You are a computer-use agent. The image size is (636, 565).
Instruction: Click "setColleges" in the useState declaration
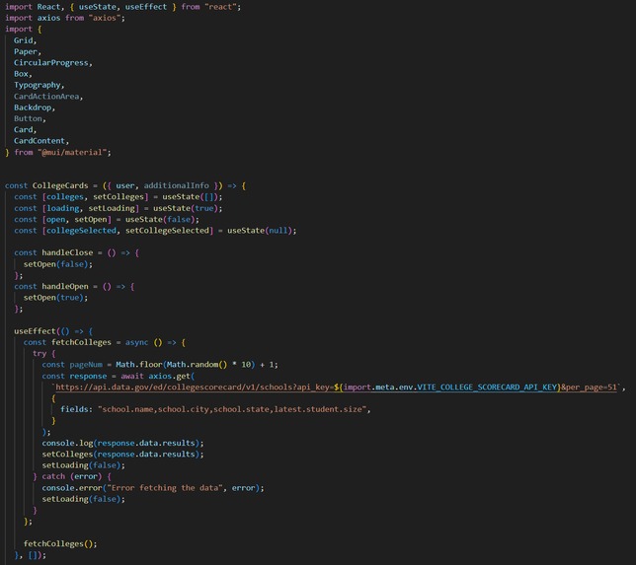click(x=119, y=197)
